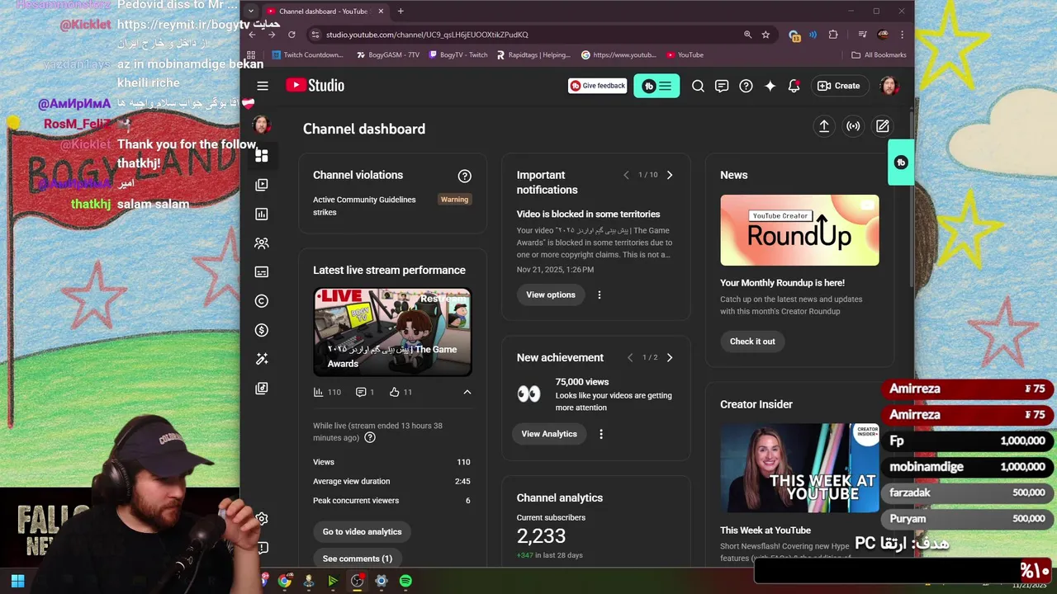Open the Creator RoundUp news image
This screenshot has height=594, width=1057.
(799, 230)
